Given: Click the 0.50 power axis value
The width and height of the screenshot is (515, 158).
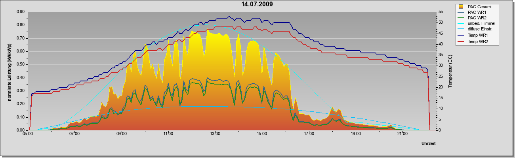Looking at the screenshot, I should click(x=21, y=64).
